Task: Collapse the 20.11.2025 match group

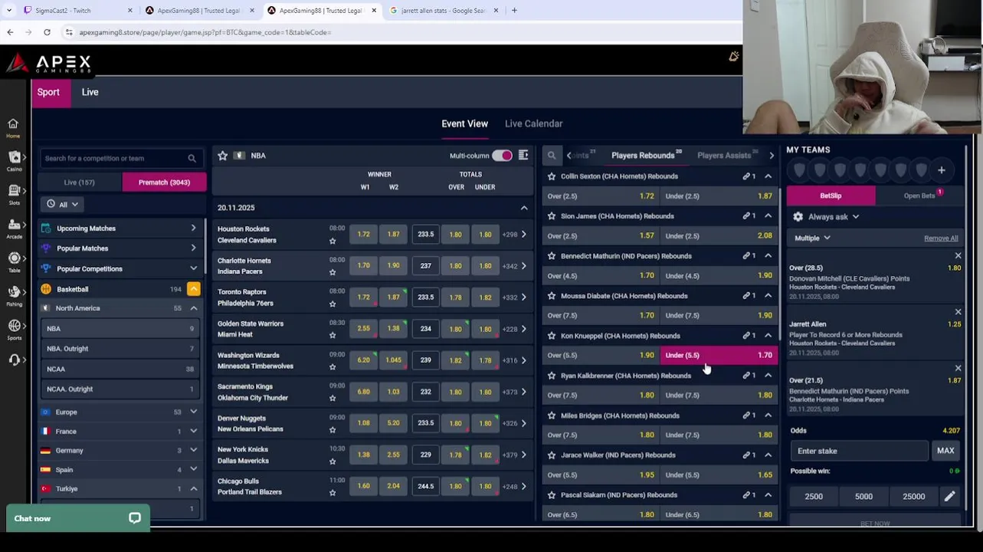Action: point(524,208)
